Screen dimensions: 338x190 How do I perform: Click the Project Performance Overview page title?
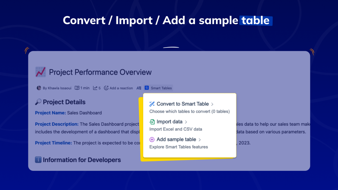click(x=100, y=72)
